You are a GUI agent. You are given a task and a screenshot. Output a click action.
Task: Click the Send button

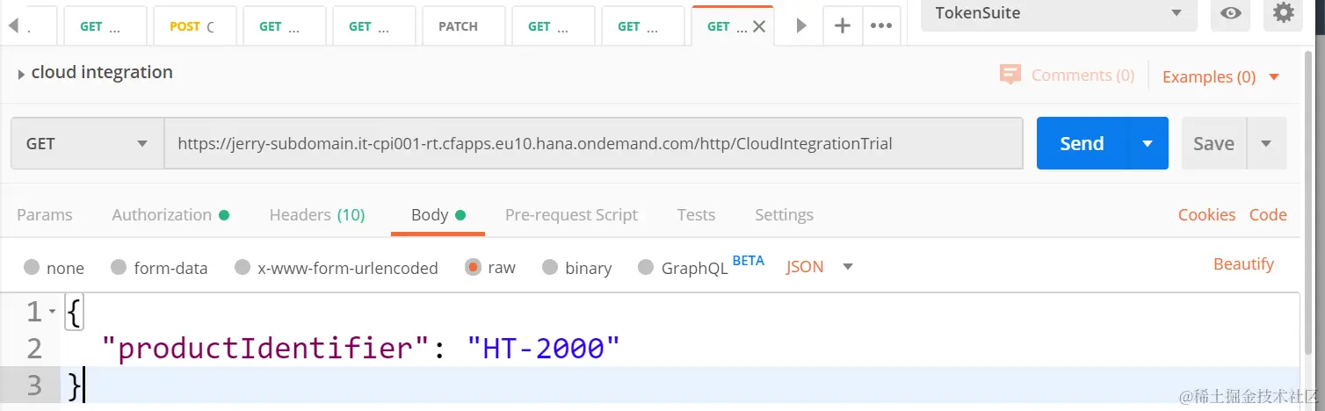click(1082, 143)
